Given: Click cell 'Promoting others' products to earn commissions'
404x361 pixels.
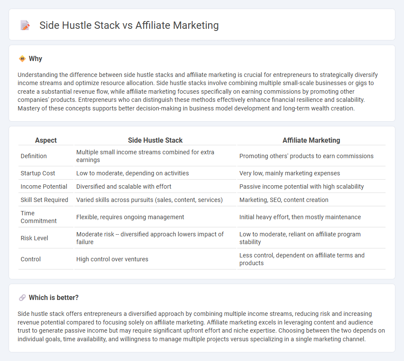Looking at the screenshot, I should coord(311,156).
